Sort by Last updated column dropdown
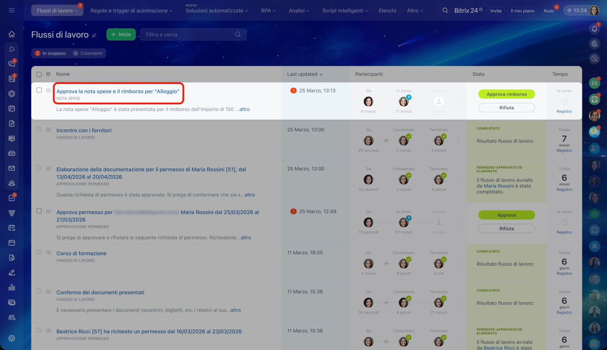This screenshot has width=607, height=350. point(304,74)
